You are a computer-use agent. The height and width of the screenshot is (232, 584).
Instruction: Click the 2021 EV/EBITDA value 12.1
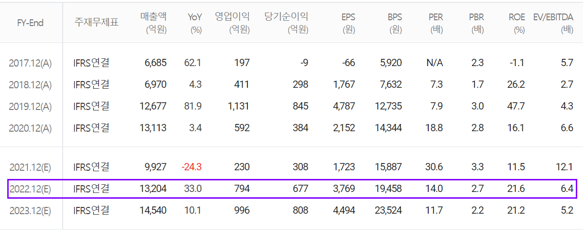[x=564, y=167]
